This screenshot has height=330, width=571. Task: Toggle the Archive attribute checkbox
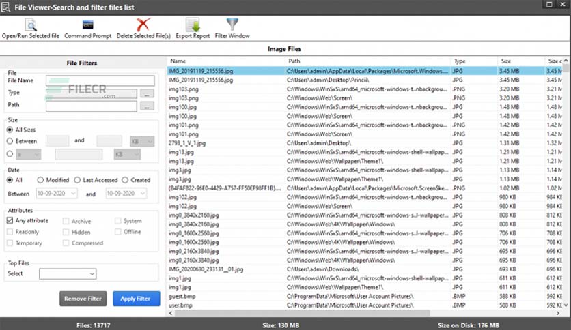click(x=66, y=221)
